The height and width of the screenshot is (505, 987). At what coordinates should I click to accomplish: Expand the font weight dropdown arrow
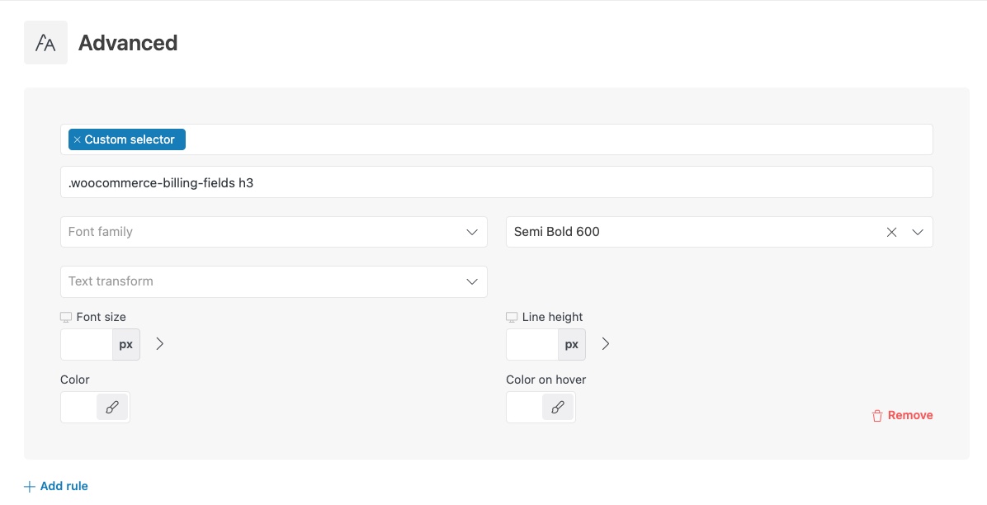(x=918, y=233)
